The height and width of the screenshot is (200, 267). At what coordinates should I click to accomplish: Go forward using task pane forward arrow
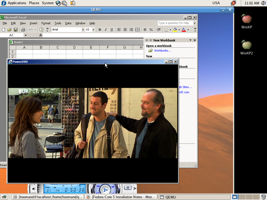pyautogui.click(x=151, y=40)
